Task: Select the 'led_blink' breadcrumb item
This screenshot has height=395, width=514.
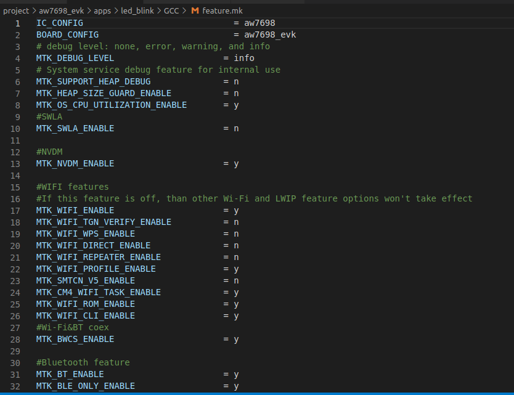Action: click(x=137, y=10)
